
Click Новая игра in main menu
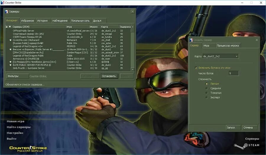[15, 121]
